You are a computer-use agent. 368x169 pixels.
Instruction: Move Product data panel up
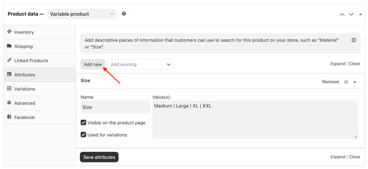(342, 14)
